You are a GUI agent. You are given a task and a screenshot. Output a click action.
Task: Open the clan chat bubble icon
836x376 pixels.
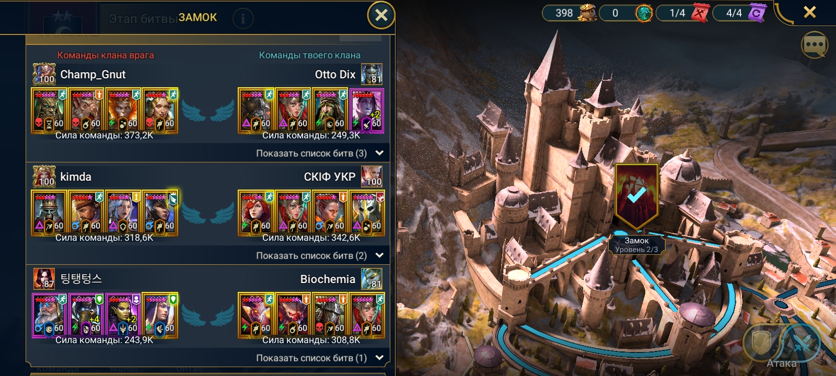coord(814,45)
